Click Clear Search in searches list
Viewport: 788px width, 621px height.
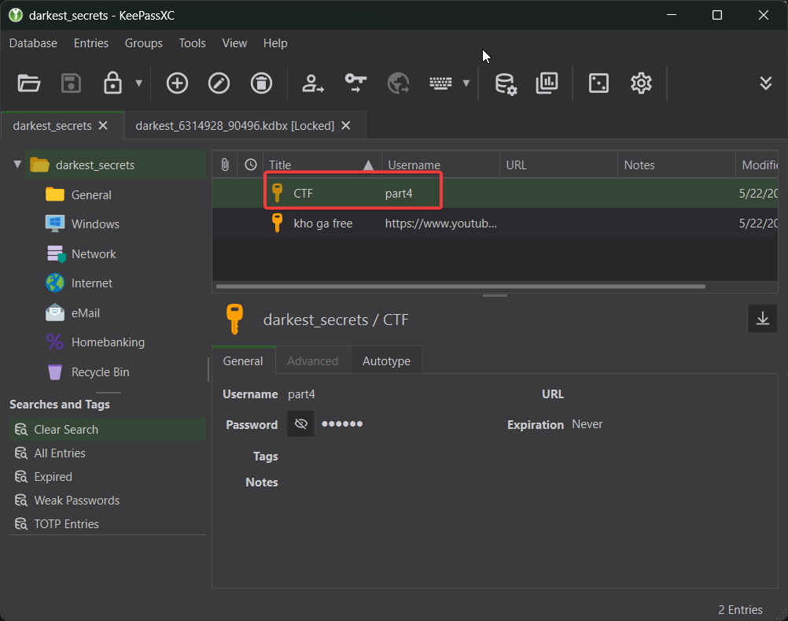click(x=108, y=430)
